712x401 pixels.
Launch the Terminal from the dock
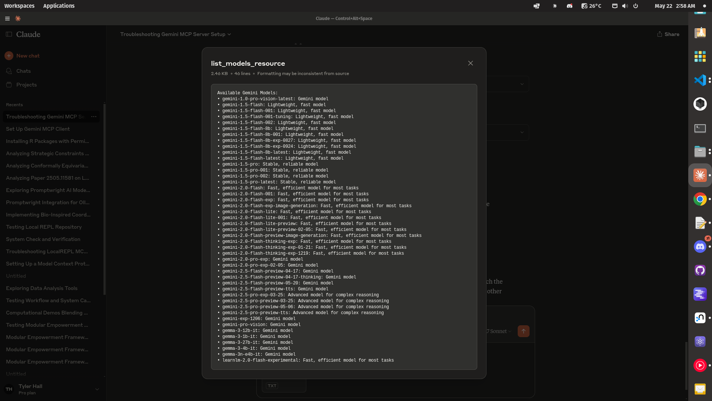coord(700,128)
